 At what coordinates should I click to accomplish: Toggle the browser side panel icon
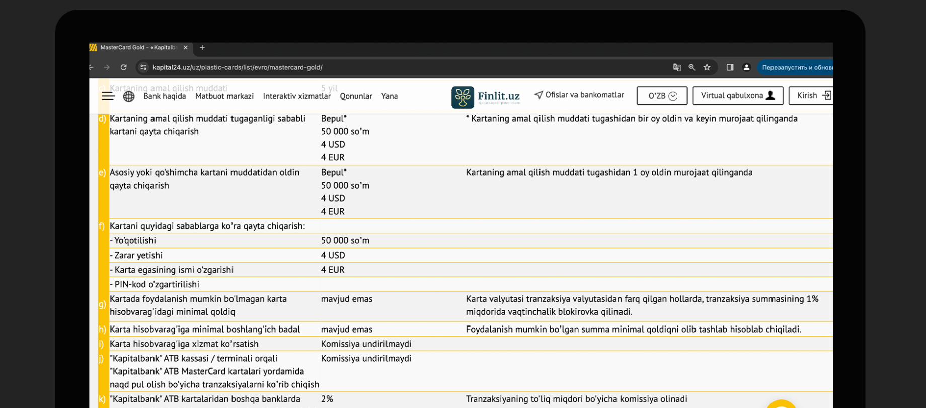click(730, 67)
